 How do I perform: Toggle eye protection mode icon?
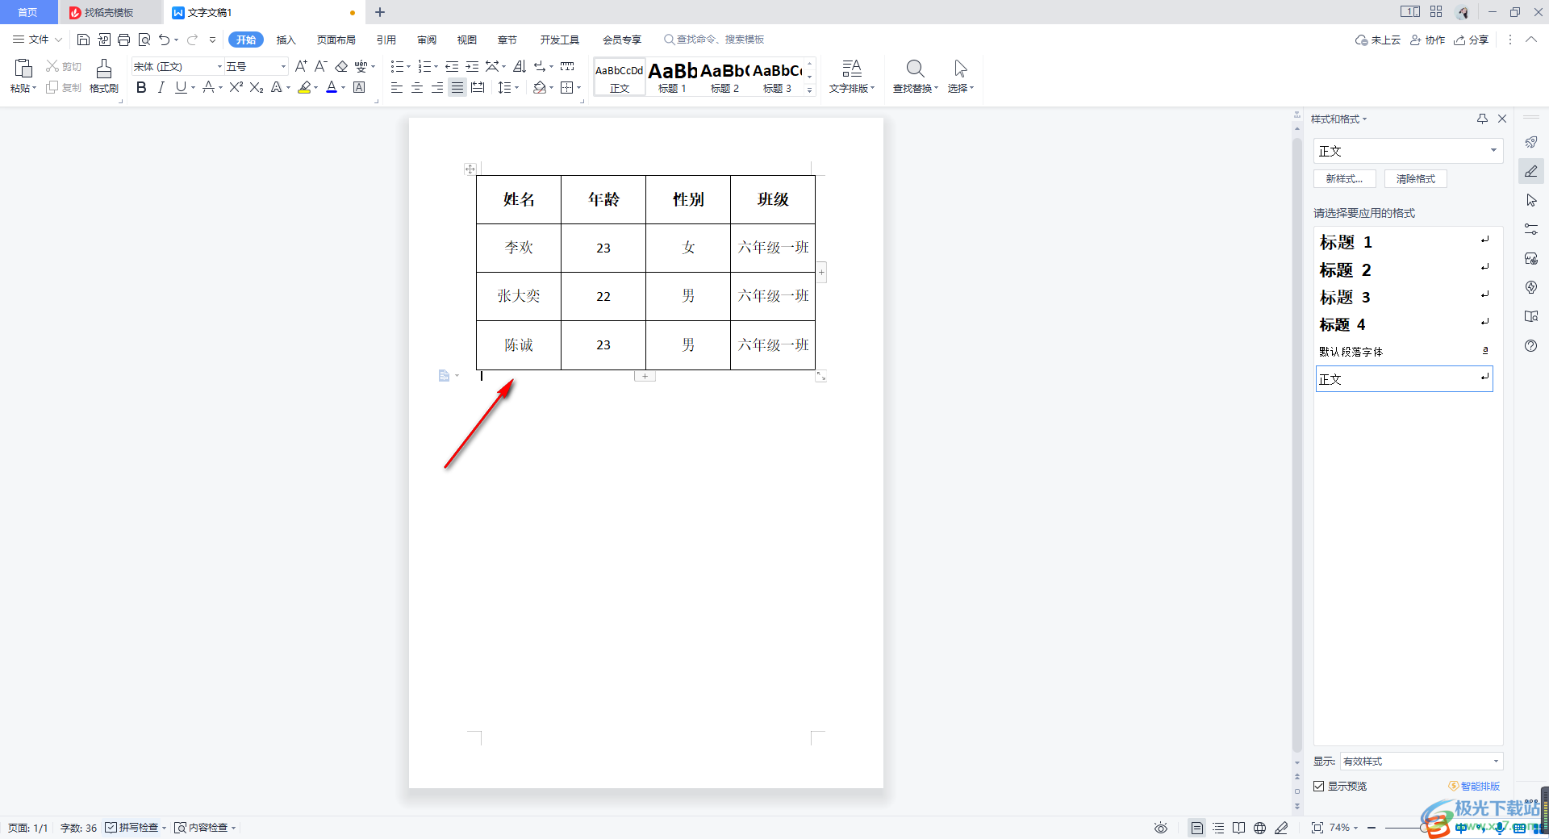(x=1161, y=828)
